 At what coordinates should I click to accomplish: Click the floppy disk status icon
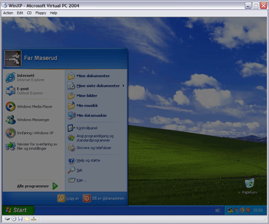(x=20, y=219)
